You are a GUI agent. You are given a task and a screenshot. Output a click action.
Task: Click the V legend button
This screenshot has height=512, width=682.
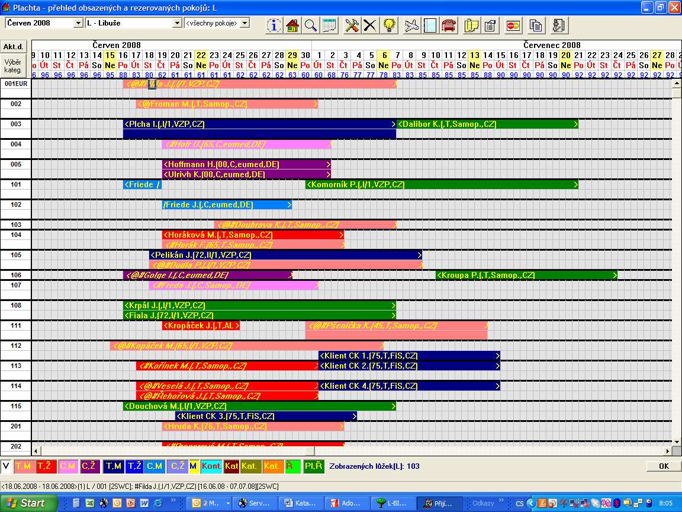(6, 466)
